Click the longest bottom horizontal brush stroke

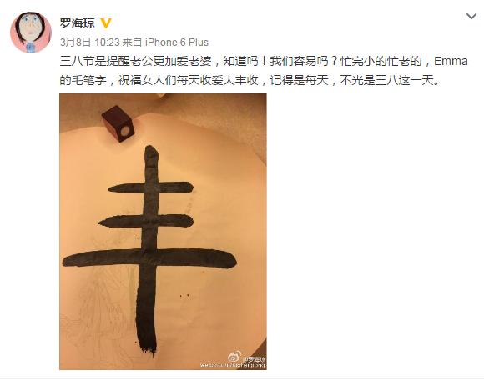click(x=149, y=258)
